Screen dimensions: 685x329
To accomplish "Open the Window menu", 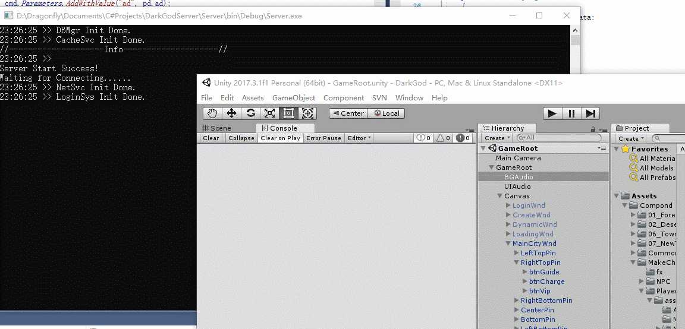I will pos(409,98).
